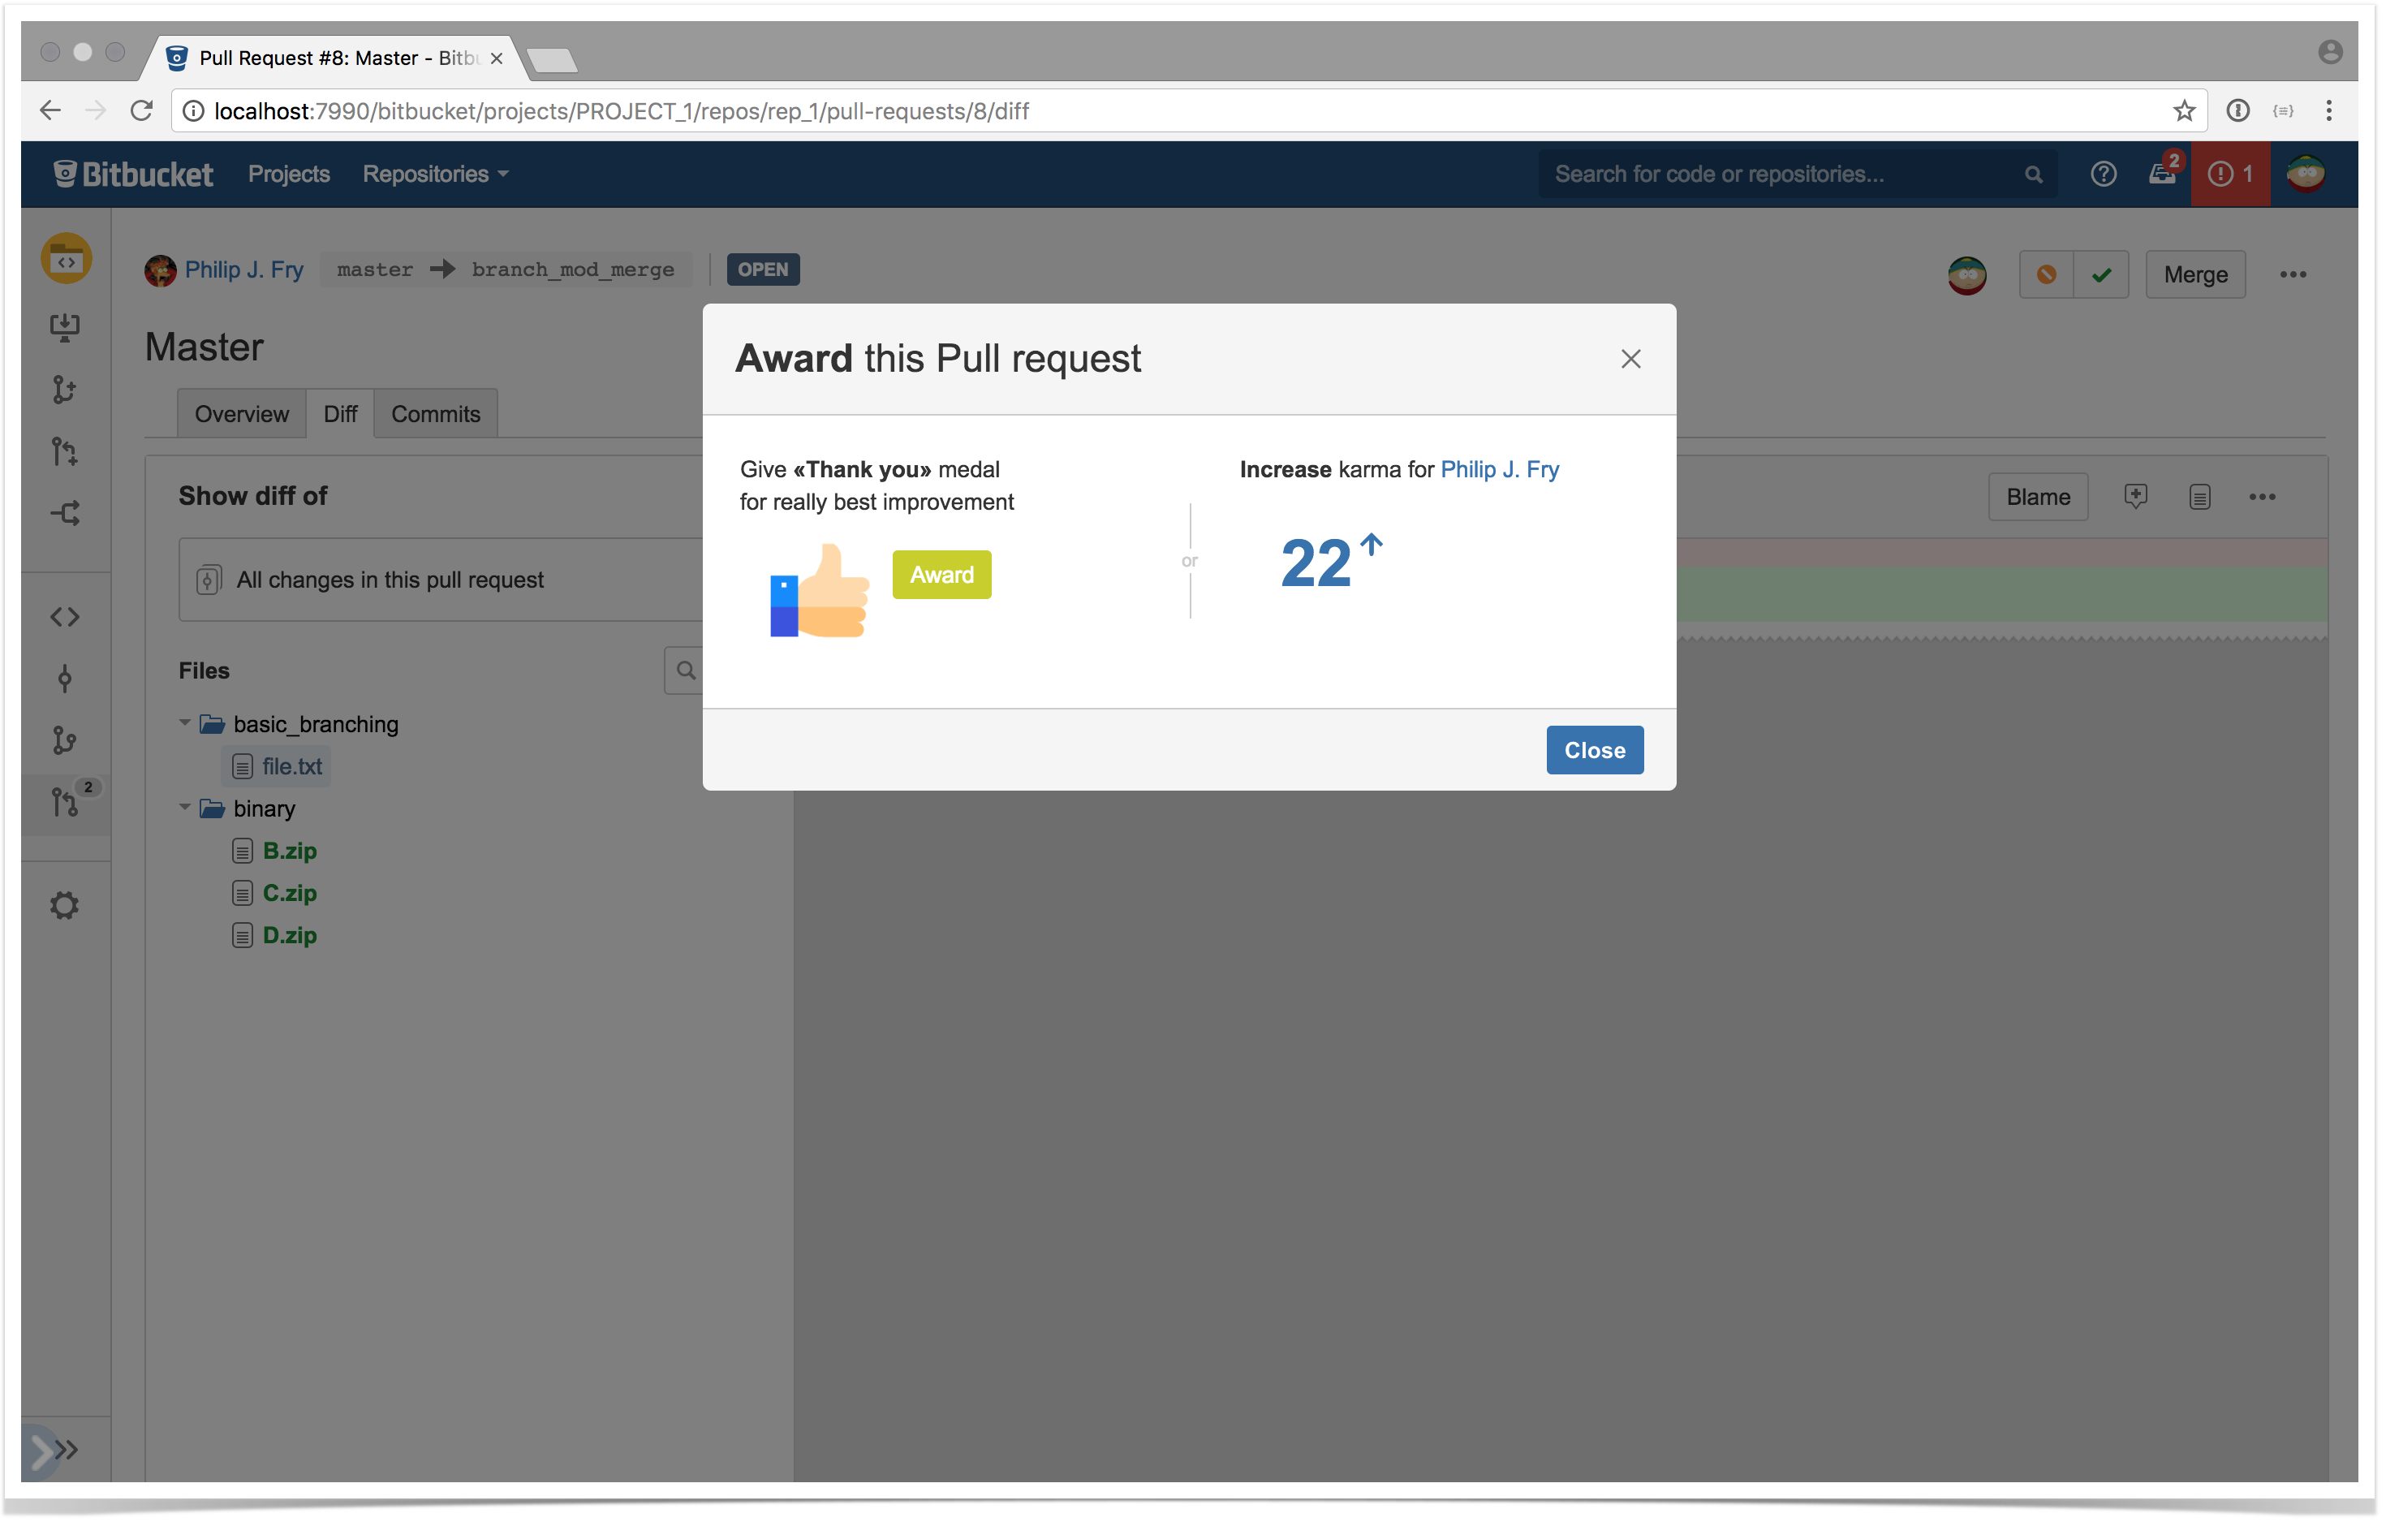Click the thumbs-up medal image

[820, 591]
